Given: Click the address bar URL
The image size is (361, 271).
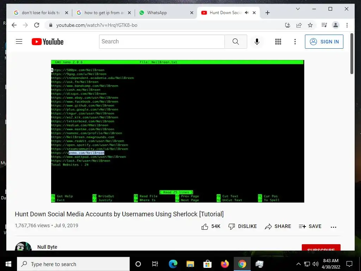Looking at the screenshot, I should pos(97,25).
